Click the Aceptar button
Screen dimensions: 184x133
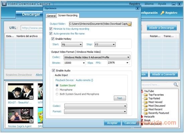click(112, 123)
